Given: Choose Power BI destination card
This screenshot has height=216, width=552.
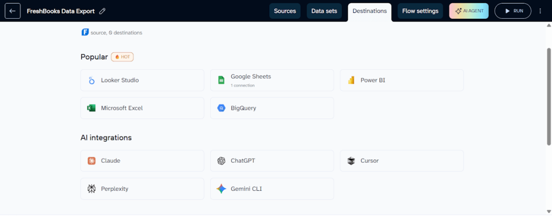Looking at the screenshot, I should [x=402, y=80].
